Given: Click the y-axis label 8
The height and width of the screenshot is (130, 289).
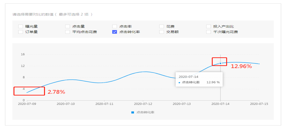Looking at the screenshot, I should 23,77.
